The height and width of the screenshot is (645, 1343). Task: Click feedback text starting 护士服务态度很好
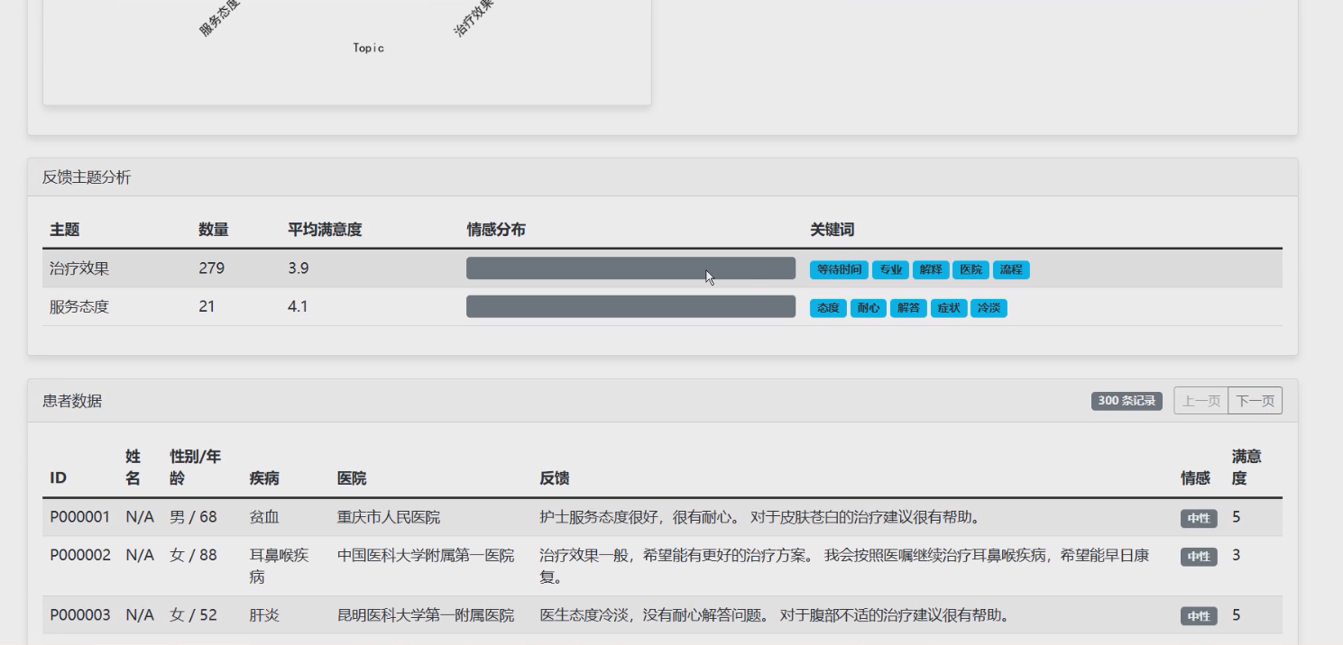[760, 518]
